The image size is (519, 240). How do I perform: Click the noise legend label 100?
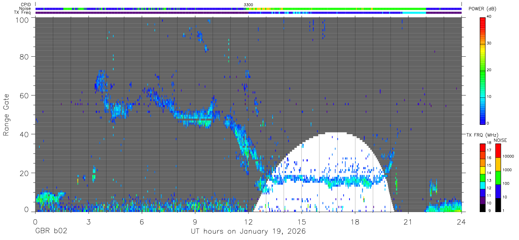click(505, 184)
